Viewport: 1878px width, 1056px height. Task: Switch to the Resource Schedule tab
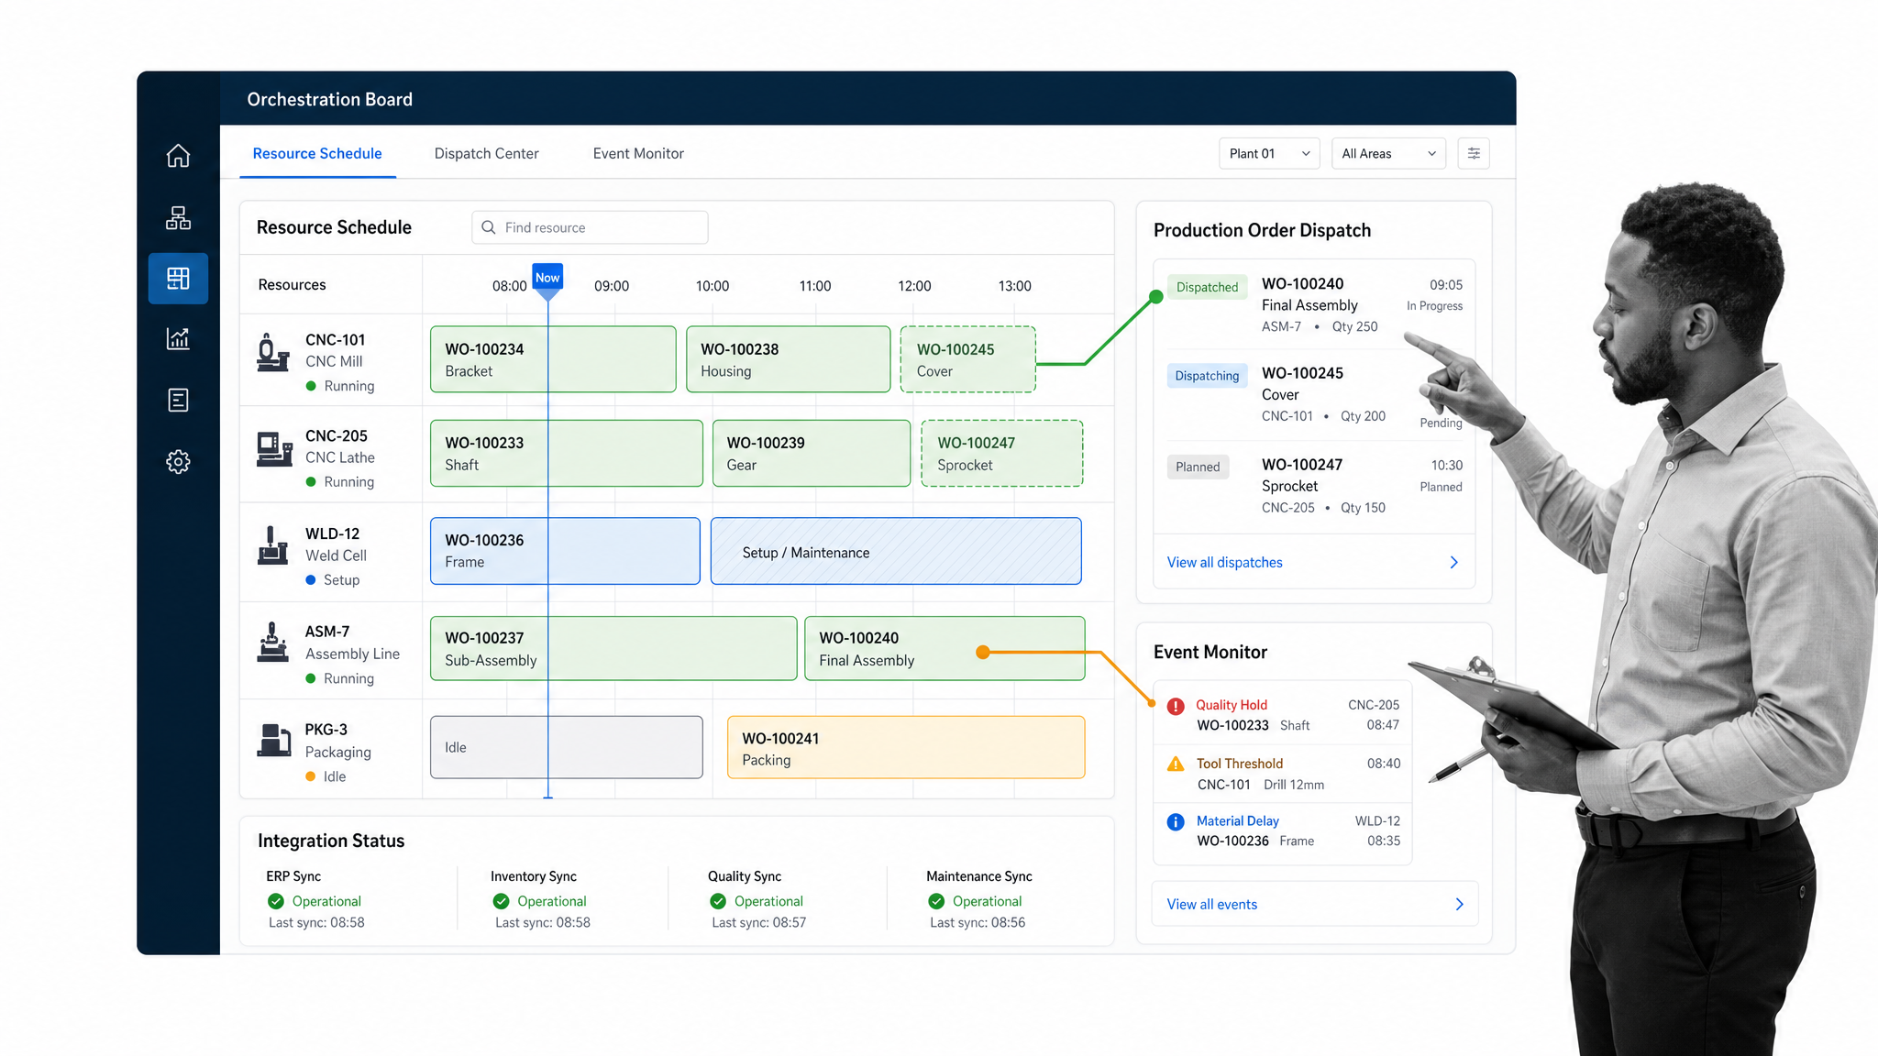pyautogui.click(x=317, y=153)
